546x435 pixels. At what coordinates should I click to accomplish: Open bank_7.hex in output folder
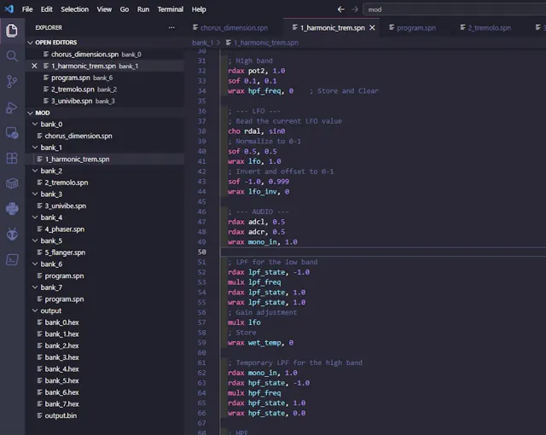click(x=104, y=404)
